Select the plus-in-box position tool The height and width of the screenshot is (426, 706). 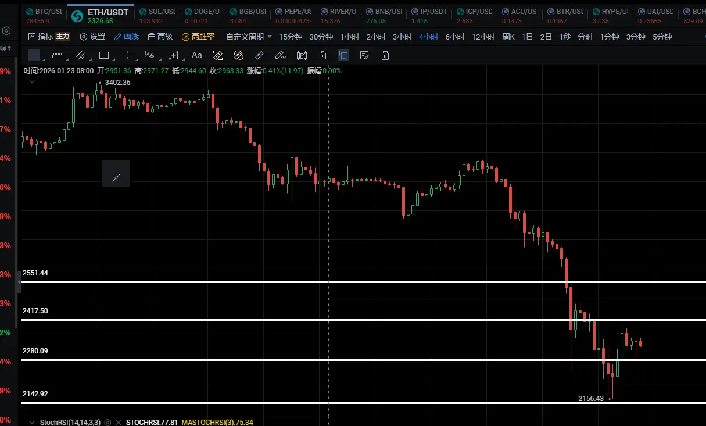point(173,55)
